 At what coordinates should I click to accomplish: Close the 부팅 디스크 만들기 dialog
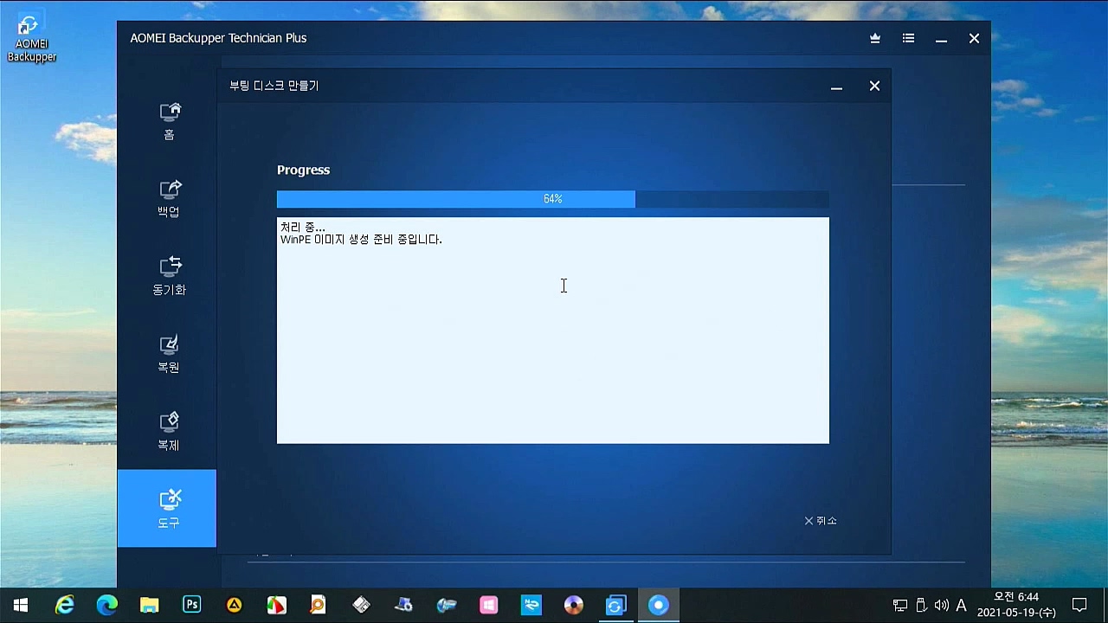tap(874, 86)
